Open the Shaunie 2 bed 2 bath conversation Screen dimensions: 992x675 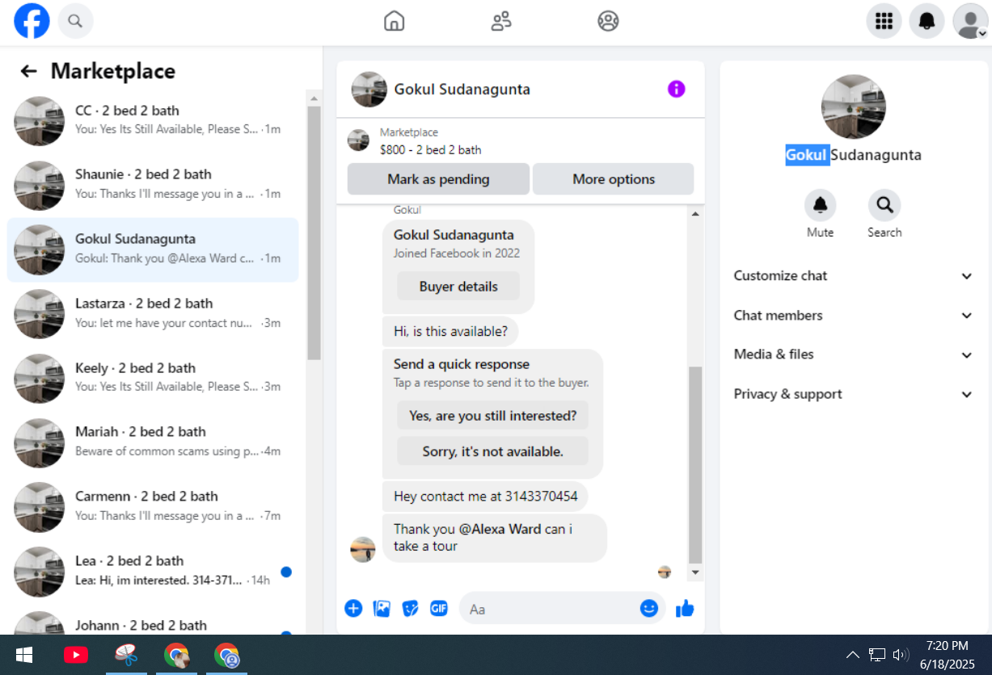point(153,185)
